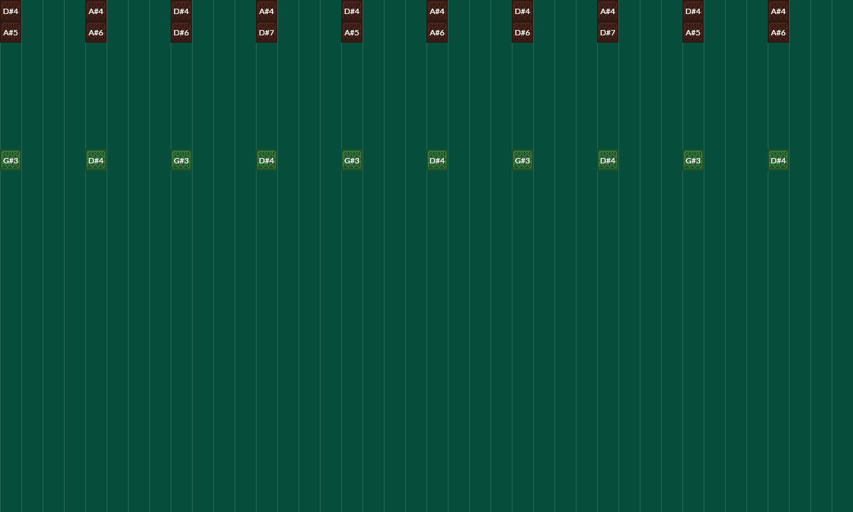Select the rightmost D#6 note block
The height and width of the screenshot is (512, 853).
(522, 33)
